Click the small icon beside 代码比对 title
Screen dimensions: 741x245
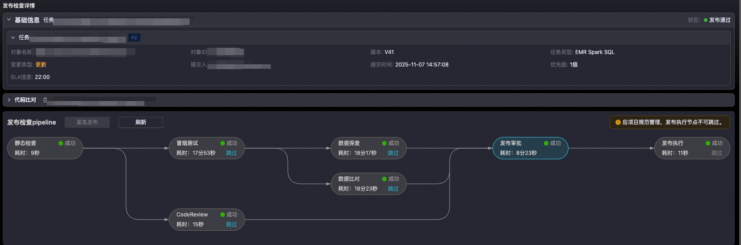[x=46, y=100]
